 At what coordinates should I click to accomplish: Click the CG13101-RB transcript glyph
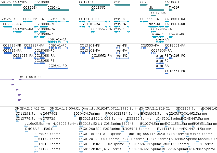95,22
